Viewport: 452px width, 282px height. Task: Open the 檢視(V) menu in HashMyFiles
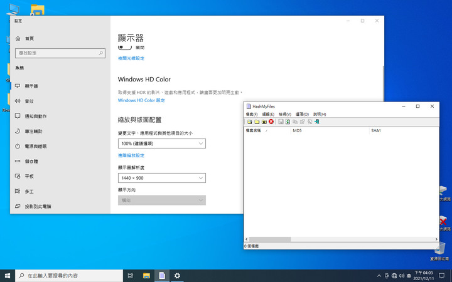[x=285, y=114]
